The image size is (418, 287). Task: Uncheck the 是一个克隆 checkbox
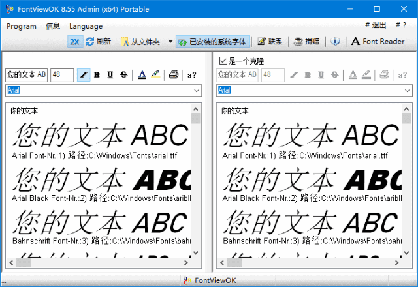(223, 61)
